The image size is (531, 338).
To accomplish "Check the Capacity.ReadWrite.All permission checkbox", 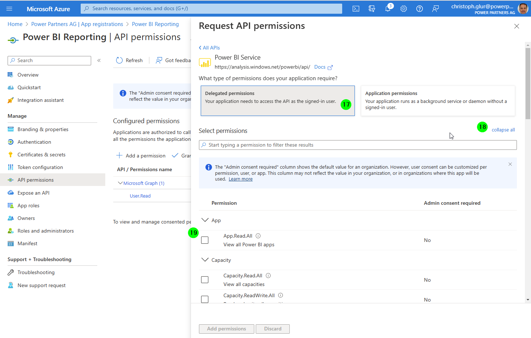I will (205, 299).
